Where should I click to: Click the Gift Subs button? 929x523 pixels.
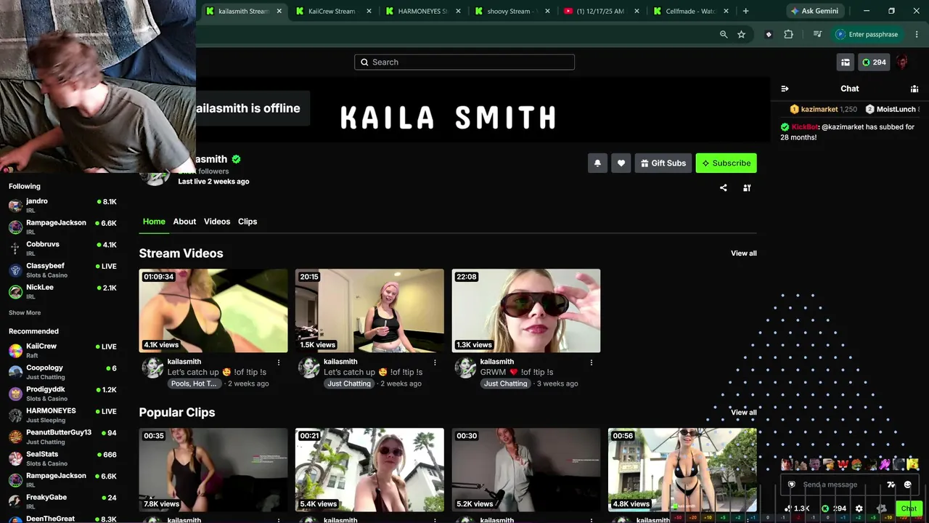pos(663,163)
